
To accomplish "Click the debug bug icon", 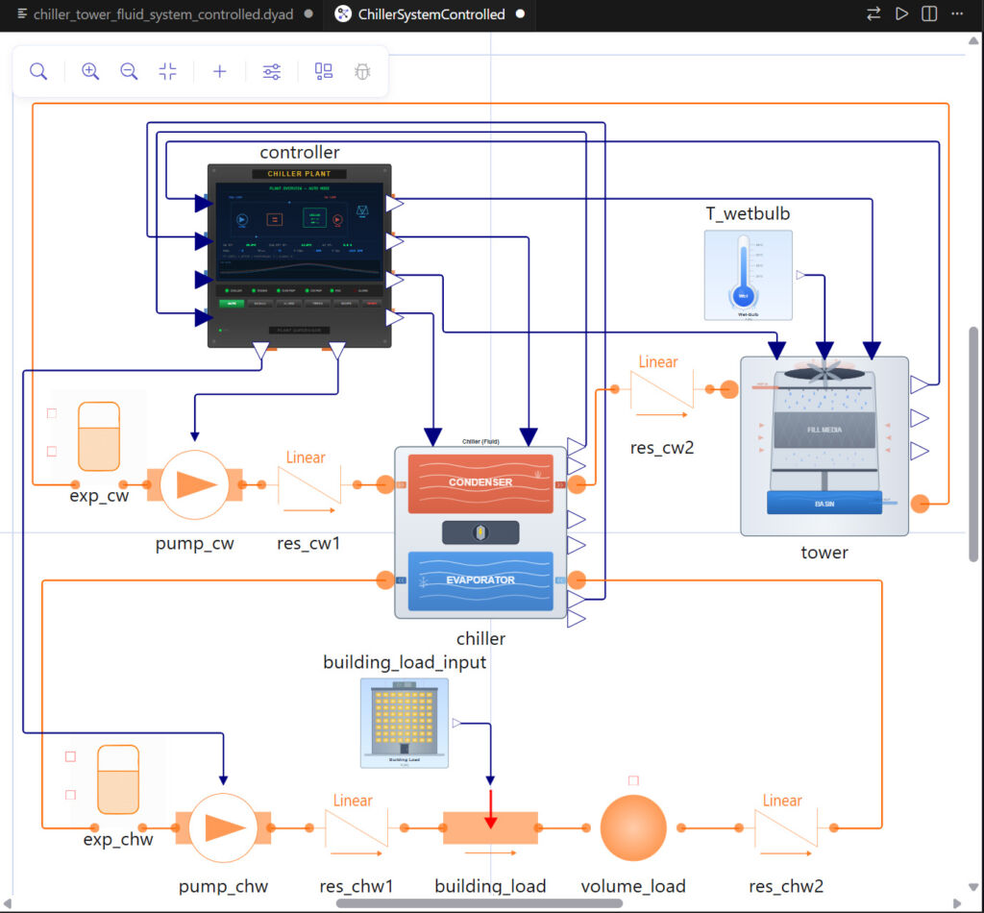I will (x=362, y=71).
